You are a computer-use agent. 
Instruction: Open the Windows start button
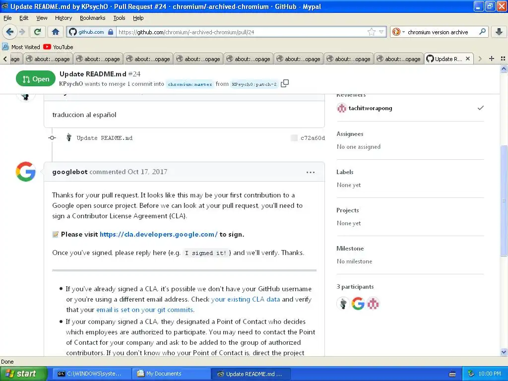23,374
